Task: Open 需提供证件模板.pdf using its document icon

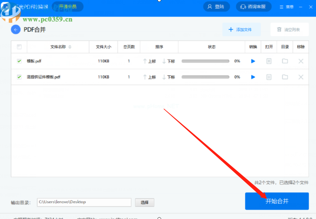Action: click(269, 77)
